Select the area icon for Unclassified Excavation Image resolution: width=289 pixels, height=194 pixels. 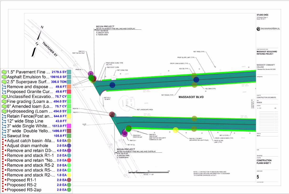coord(4,96)
